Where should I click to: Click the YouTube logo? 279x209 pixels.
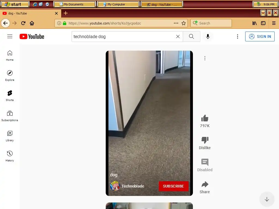pos(32,36)
